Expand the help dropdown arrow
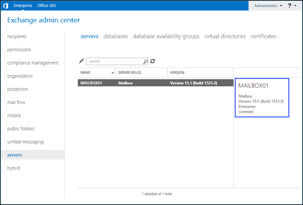Image resolution: width=303 pixels, height=205 pixels. pyautogui.click(x=295, y=6)
